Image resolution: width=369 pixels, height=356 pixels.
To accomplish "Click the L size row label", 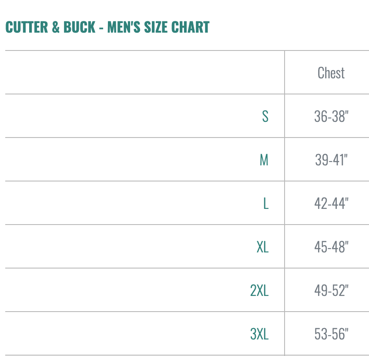I will coord(265,203).
